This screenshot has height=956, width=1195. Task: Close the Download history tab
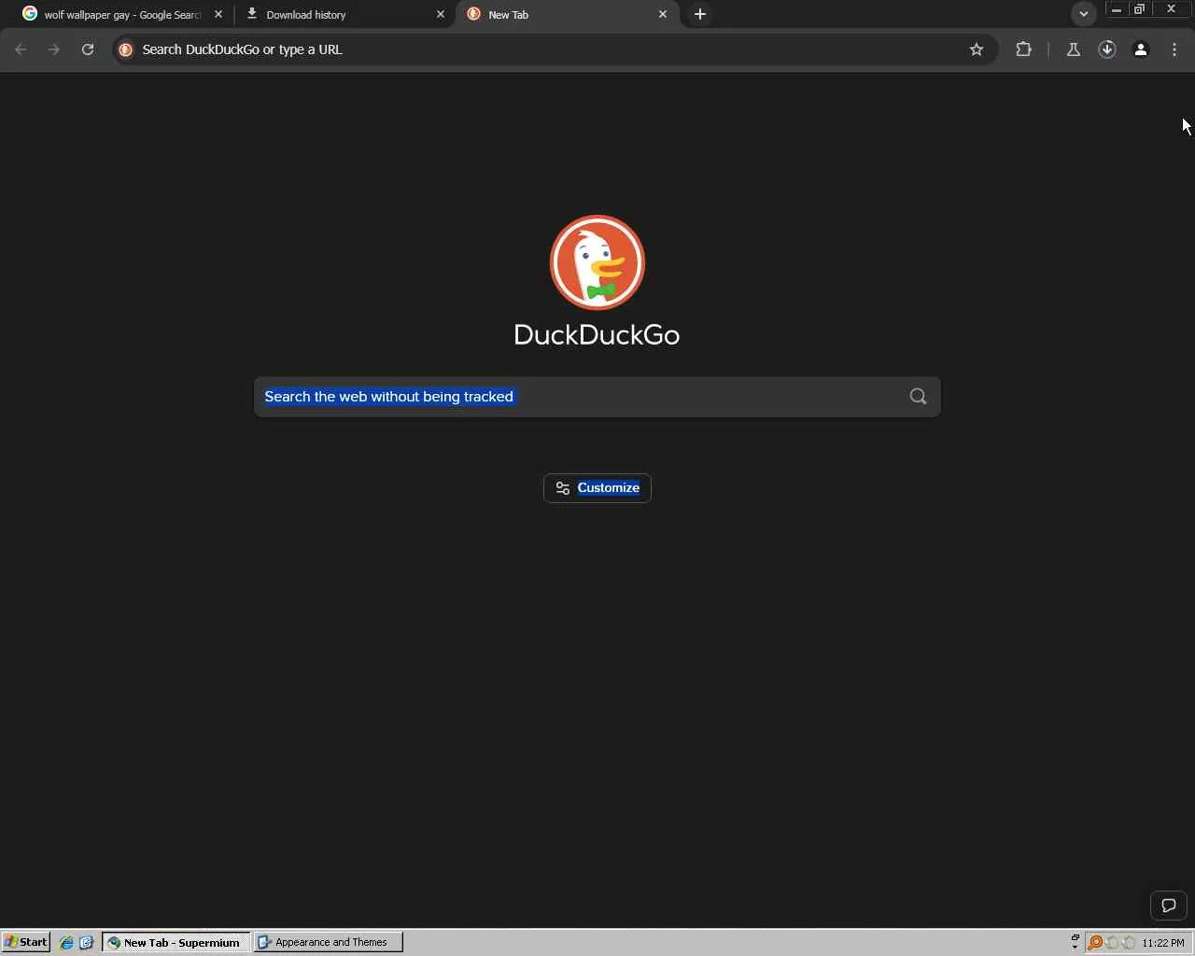click(441, 15)
